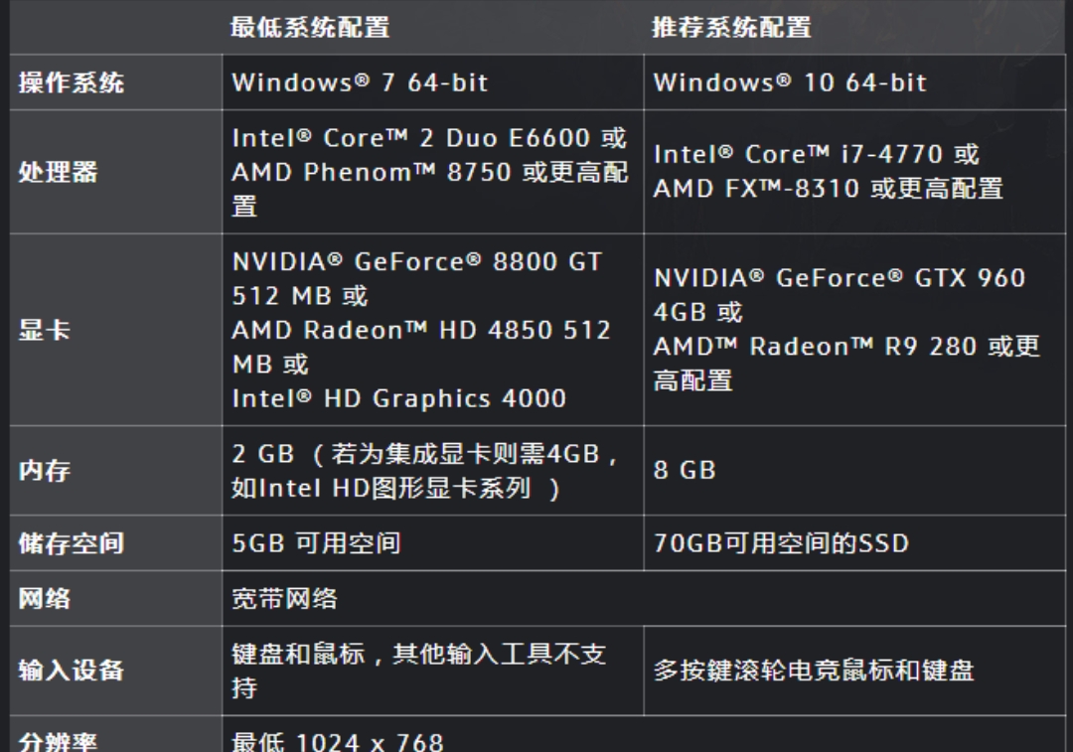This screenshot has height=752, width=1073.
Task: Click the 70GB可用空间的SSD cell
Action: click(x=854, y=543)
